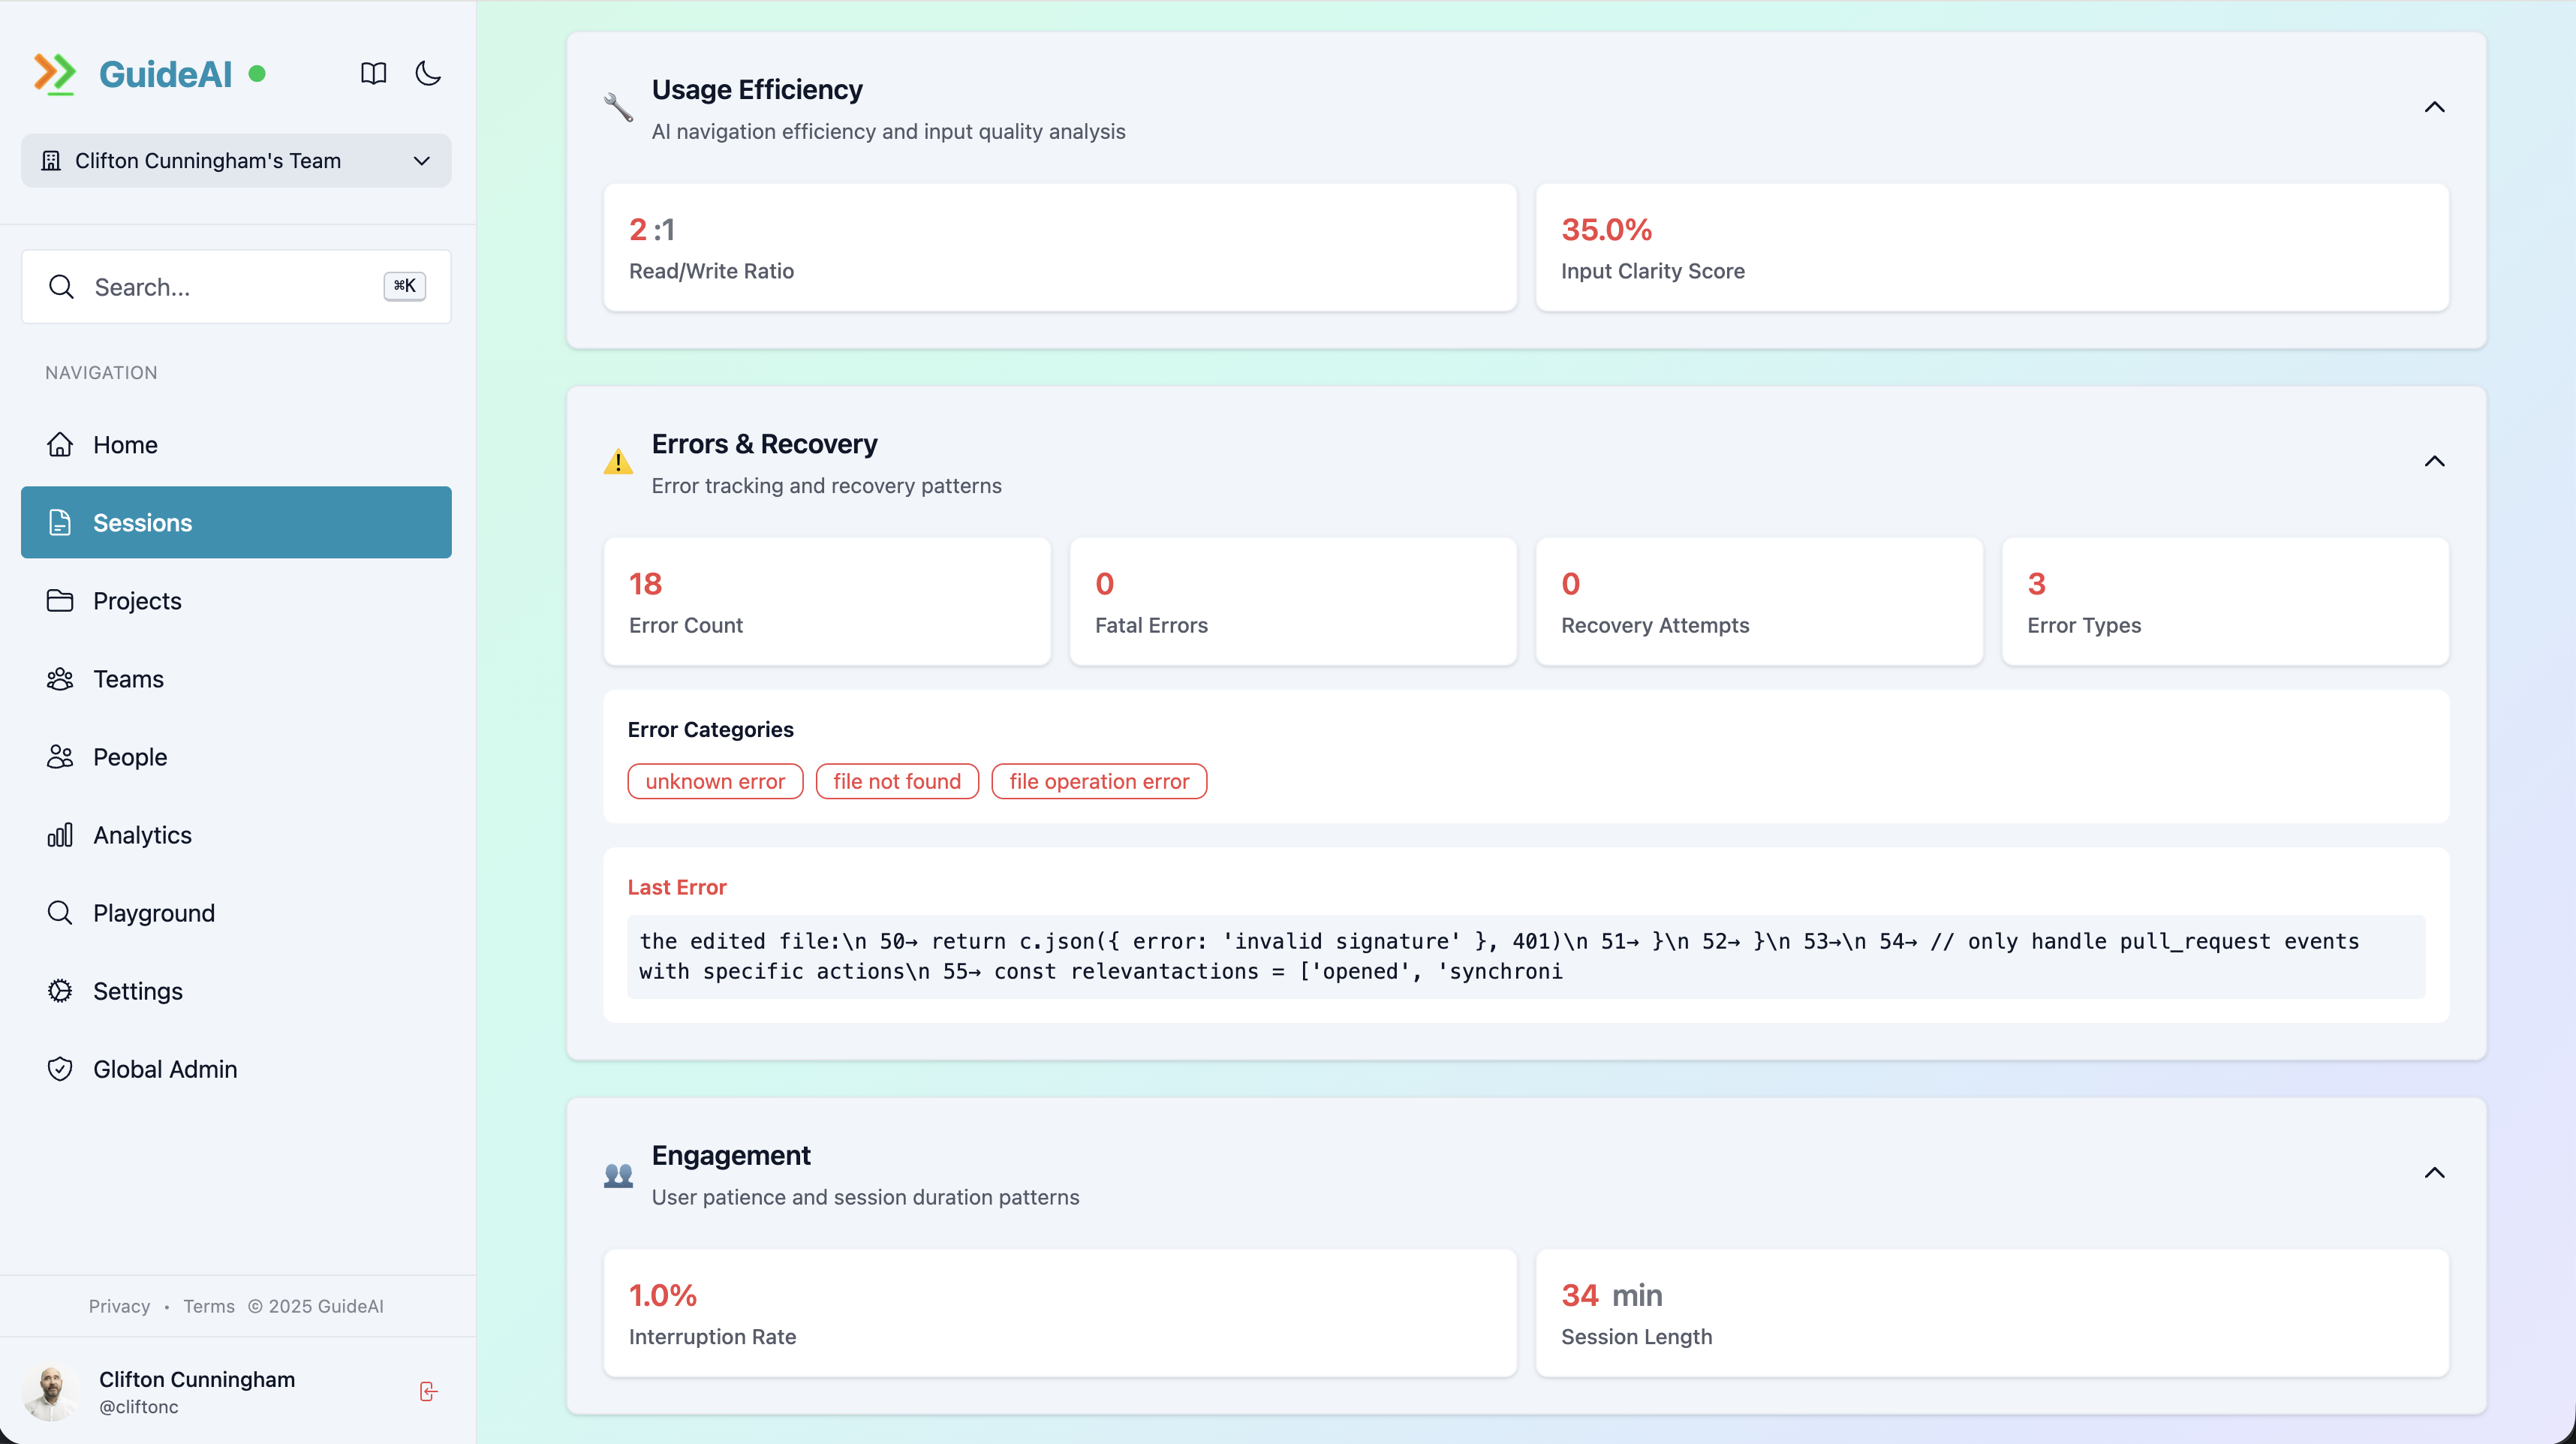
Task: Collapse the Usage Efficiency section
Action: tap(2435, 107)
